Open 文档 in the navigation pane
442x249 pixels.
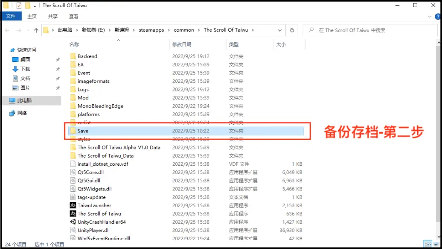pos(25,79)
